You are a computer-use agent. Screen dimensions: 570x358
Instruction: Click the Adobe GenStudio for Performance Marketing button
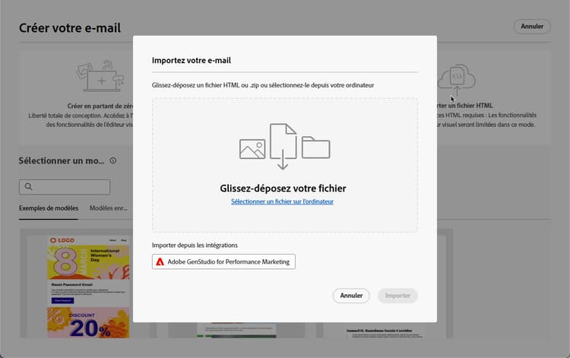click(x=223, y=261)
